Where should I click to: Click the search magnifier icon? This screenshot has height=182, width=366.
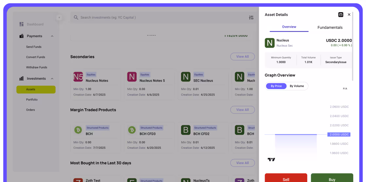pyautogui.click(x=76, y=18)
